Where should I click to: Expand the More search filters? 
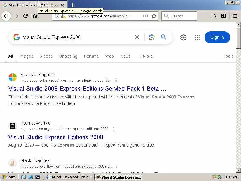click(x=146, y=56)
